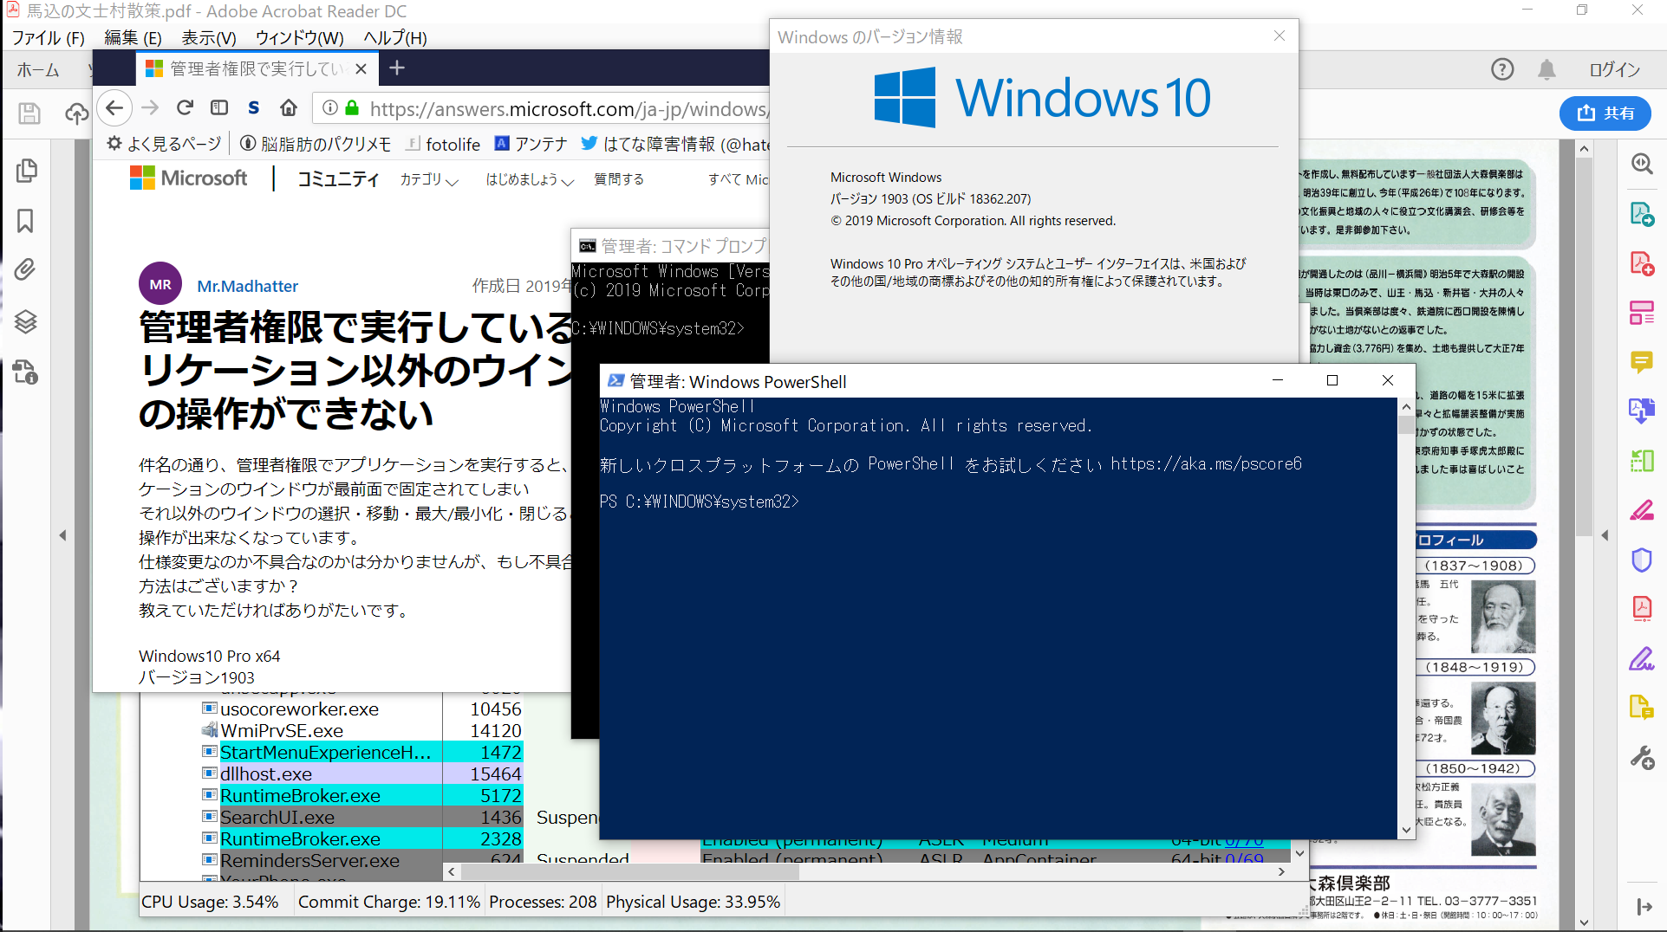This screenshot has height=932, width=1667.
Task: Click the blue S toolbar icon in Firefox
Action: coord(254,107)
